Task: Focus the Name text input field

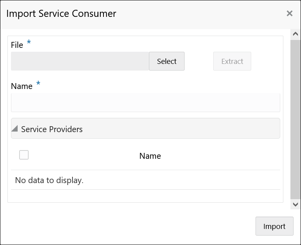Action: click(x=145, y=103)
